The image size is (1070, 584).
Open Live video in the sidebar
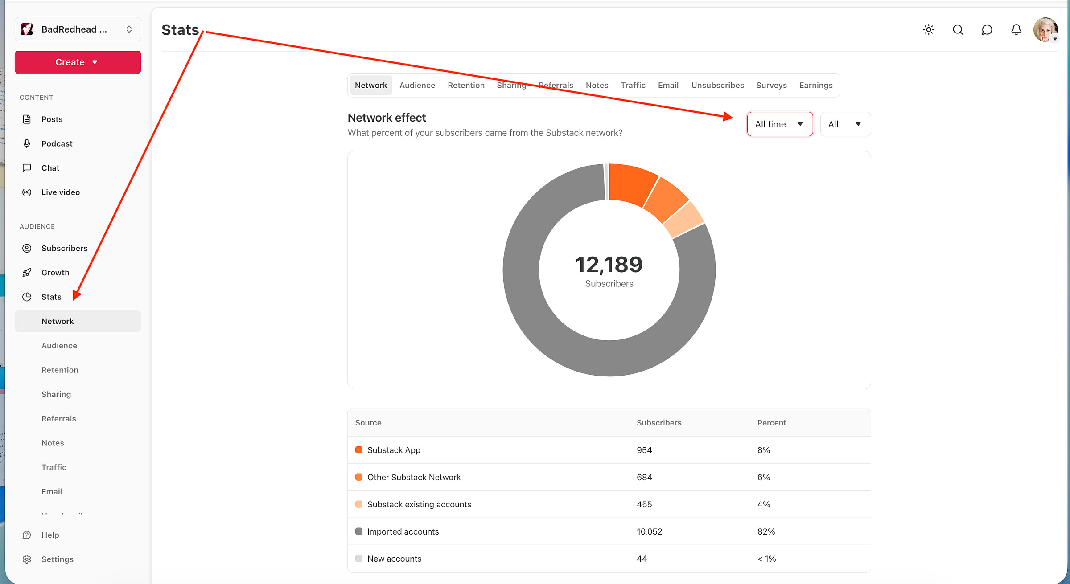pos(78,192)
